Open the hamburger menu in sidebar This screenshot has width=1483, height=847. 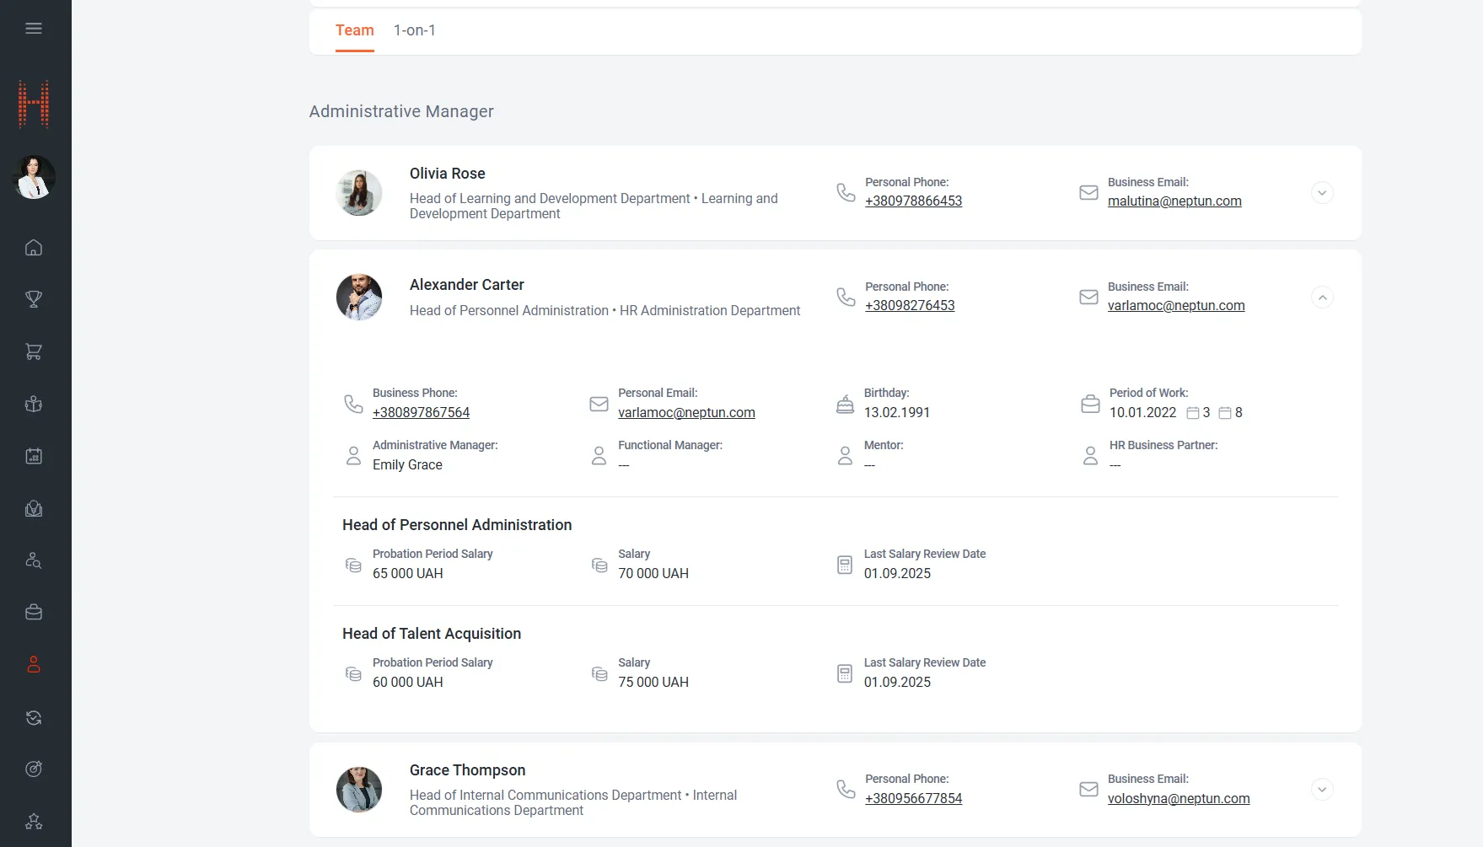coord(34,29)
